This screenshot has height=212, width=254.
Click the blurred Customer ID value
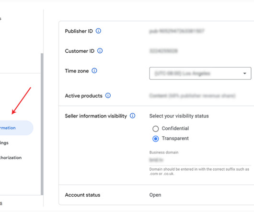click(x=163, y=51)
